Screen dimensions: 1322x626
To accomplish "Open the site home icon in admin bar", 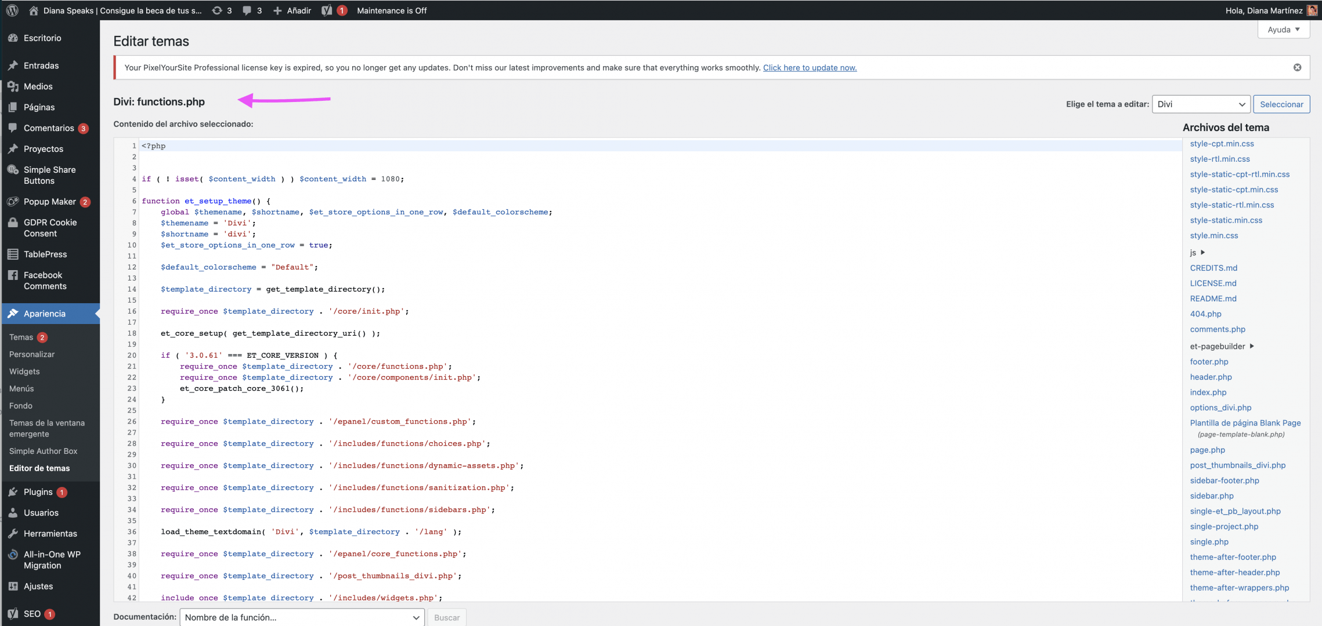I will tap(33, 10).
